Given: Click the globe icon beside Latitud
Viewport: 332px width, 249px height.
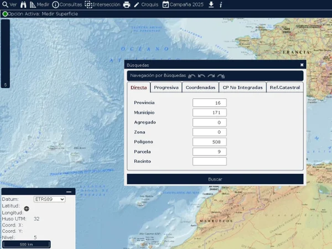Looking at the screenshot, I should (27, 209).
